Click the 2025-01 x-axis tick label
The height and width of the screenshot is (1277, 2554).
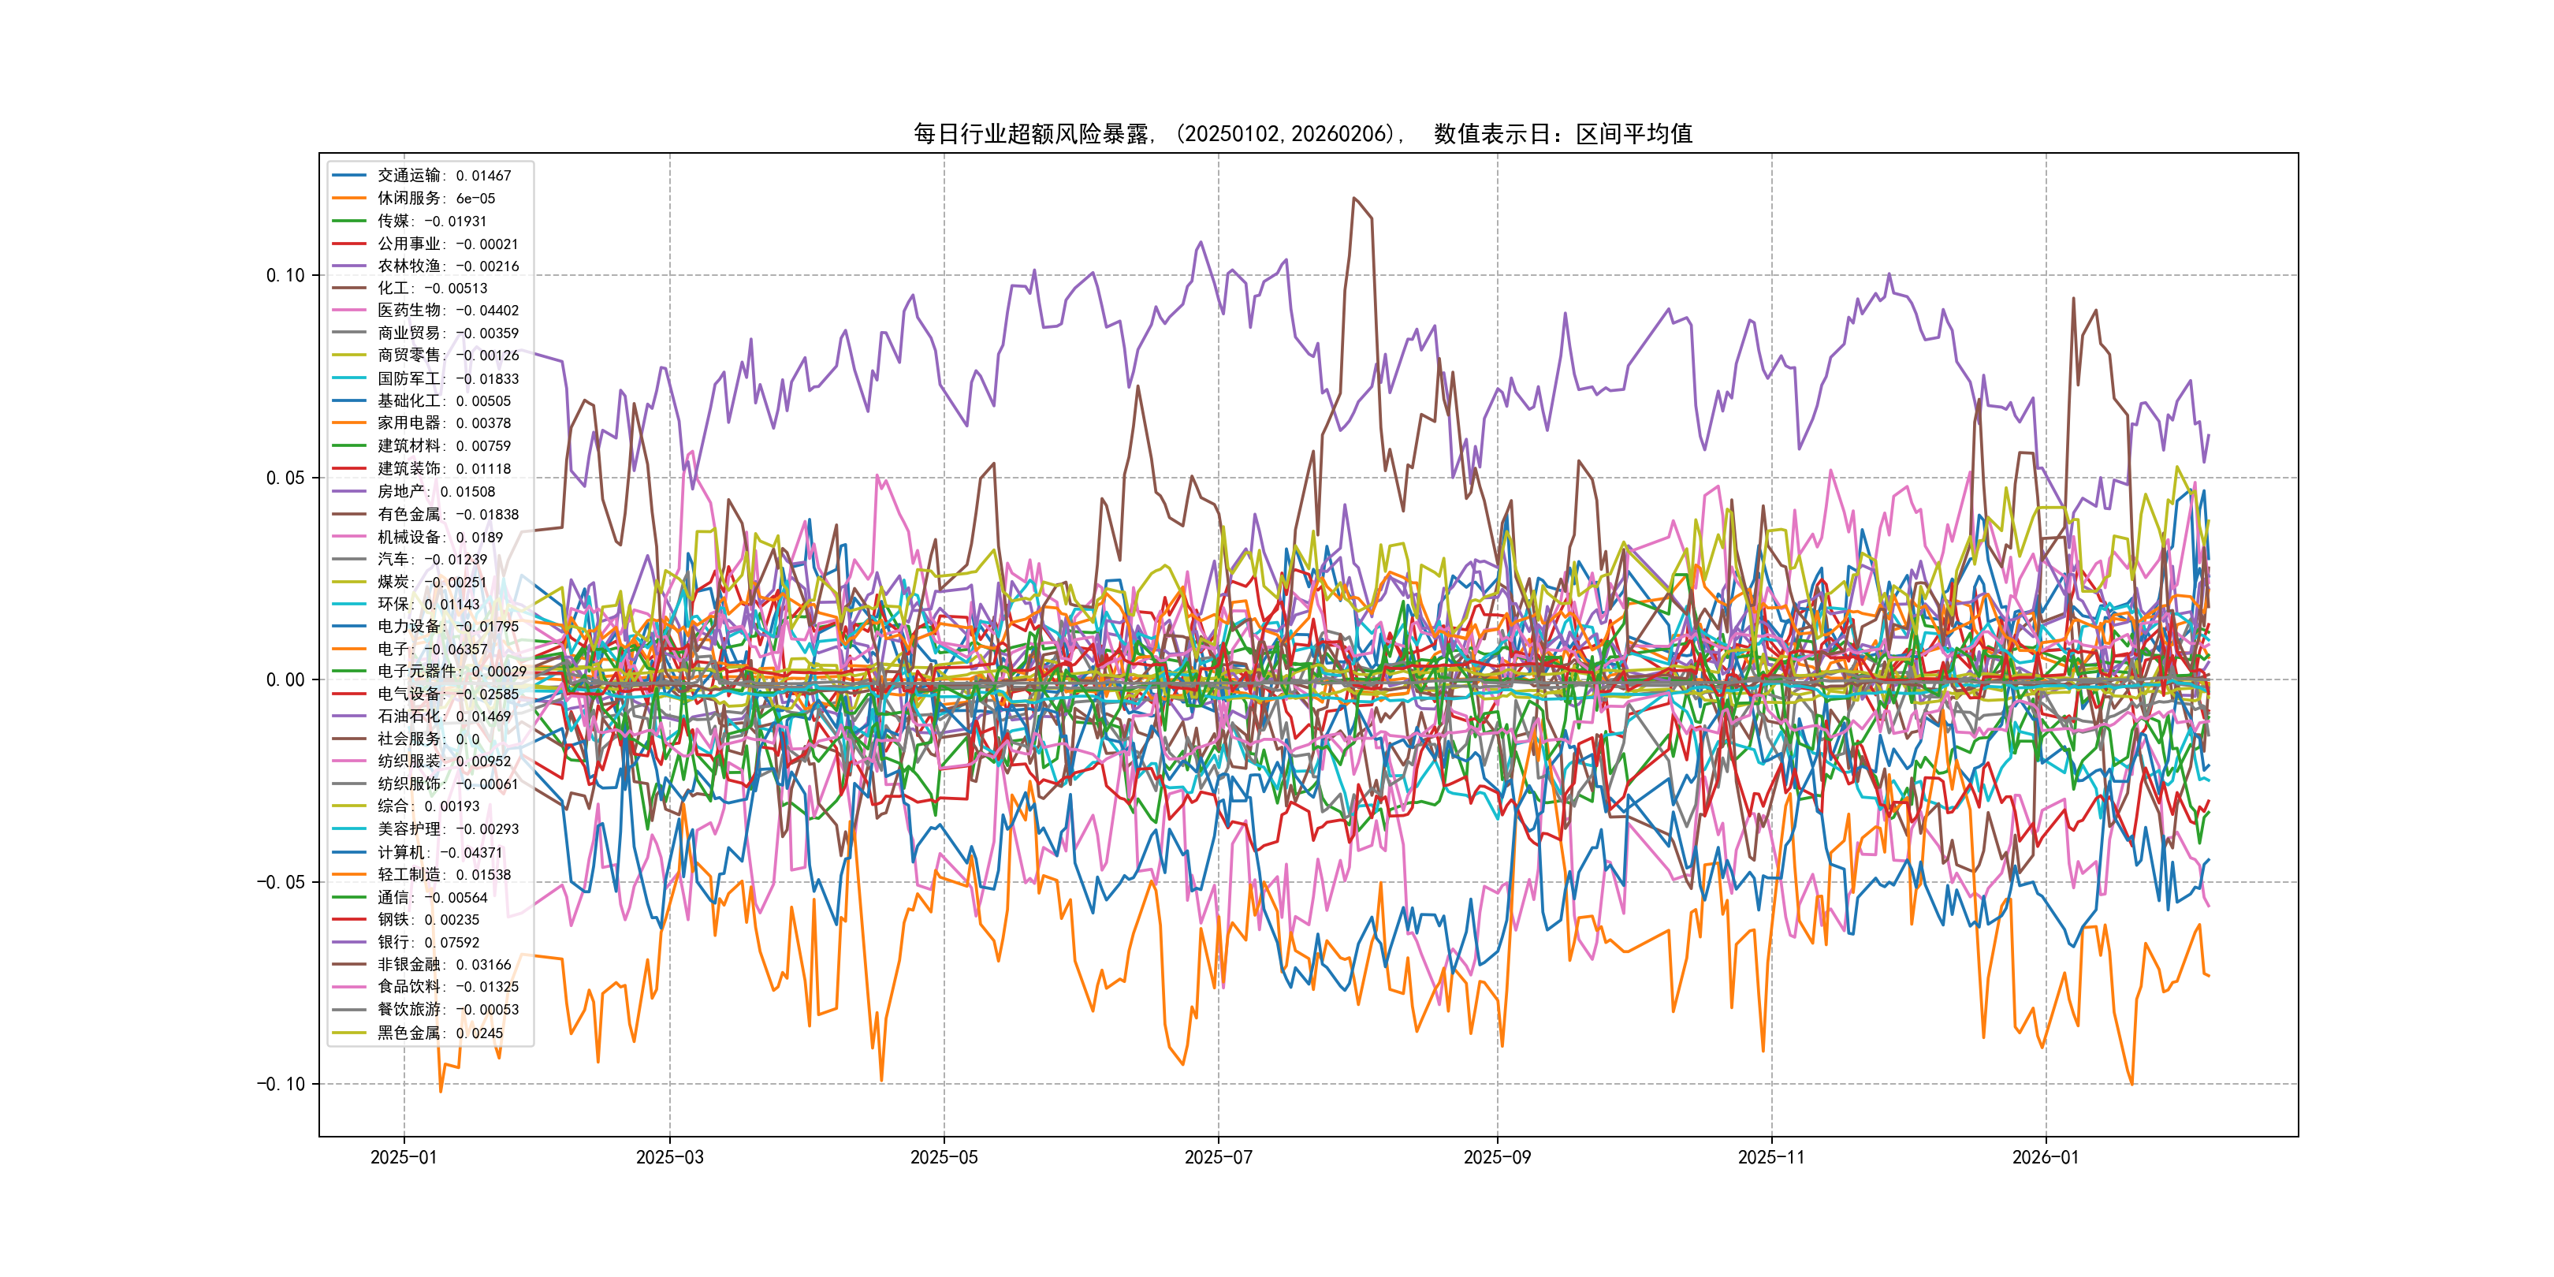(x=403, y=1157)
